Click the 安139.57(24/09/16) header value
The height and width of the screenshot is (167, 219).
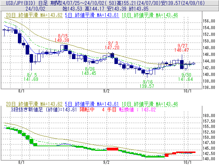click(183, 3)
